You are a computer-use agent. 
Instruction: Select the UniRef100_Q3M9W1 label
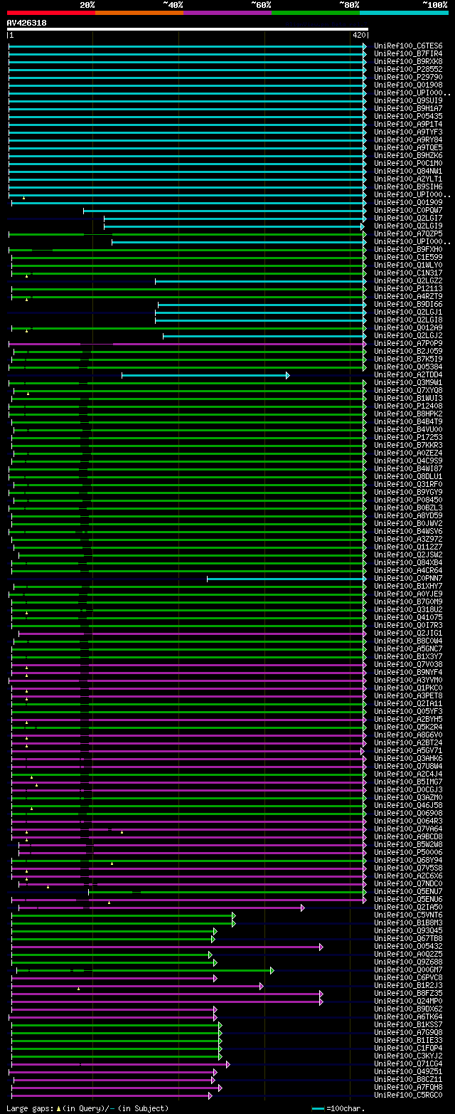coord(407,382)
